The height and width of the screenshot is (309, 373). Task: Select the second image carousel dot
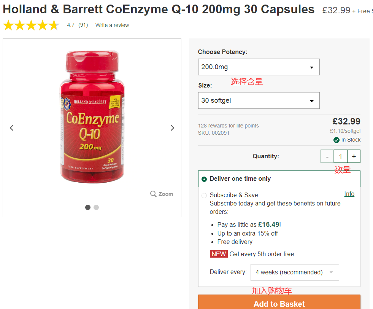(96, 207)
